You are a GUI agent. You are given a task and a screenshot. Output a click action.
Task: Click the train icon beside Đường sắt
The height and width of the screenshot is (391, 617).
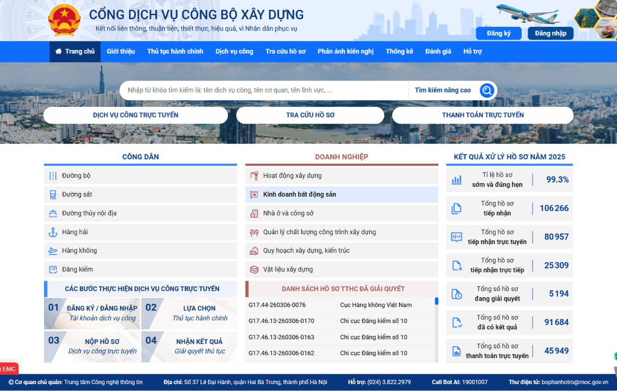click(x=53, y=194)
